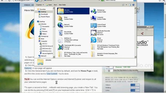The image size is (166, 93).
Task: Select Pictures library in tree
Action: coord(44,31)
